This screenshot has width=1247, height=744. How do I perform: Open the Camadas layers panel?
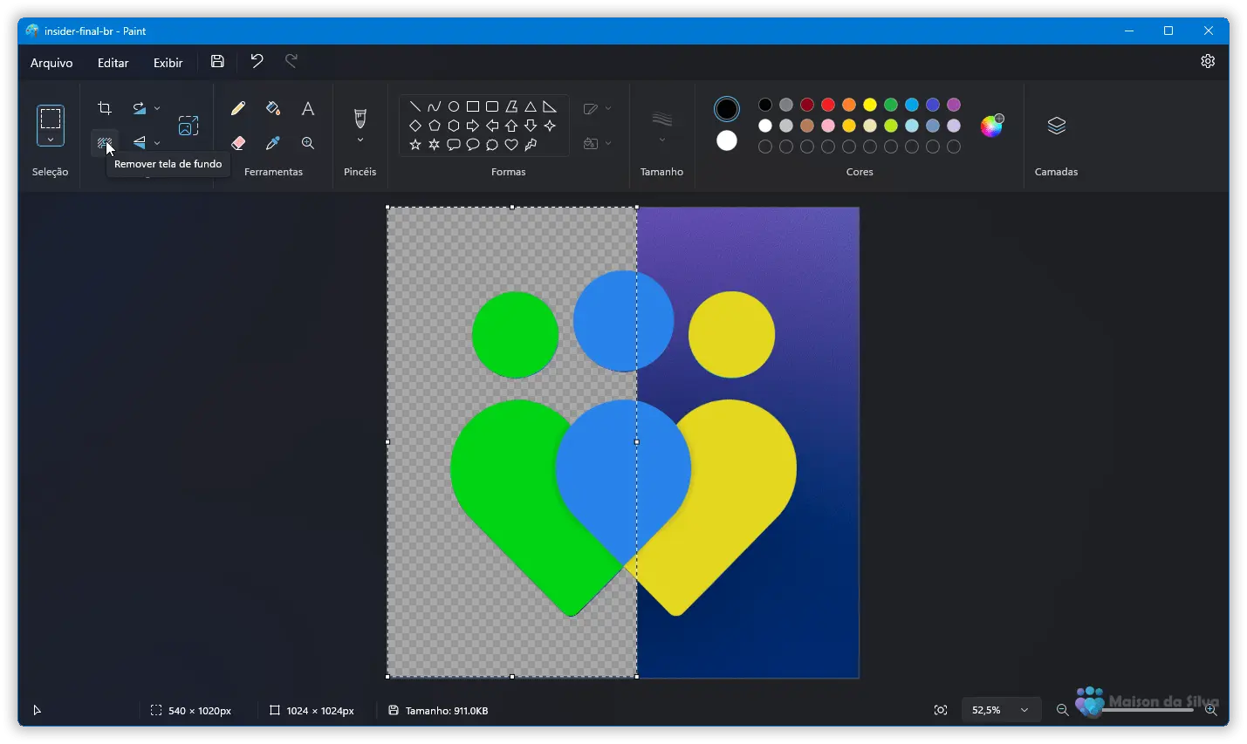click(x=1056, y=126)
